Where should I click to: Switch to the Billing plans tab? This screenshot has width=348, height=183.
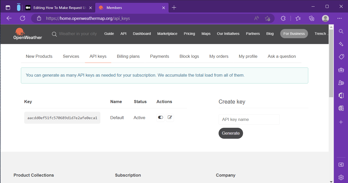(128, 56)
